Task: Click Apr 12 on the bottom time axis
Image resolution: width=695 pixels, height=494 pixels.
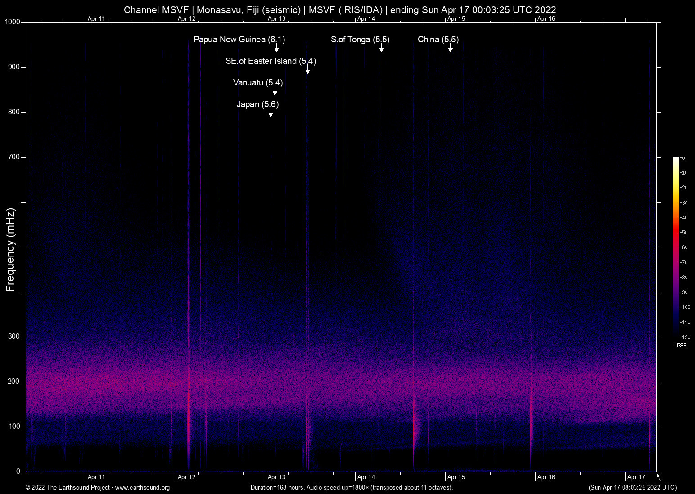Action: click(x=186, y=477)
